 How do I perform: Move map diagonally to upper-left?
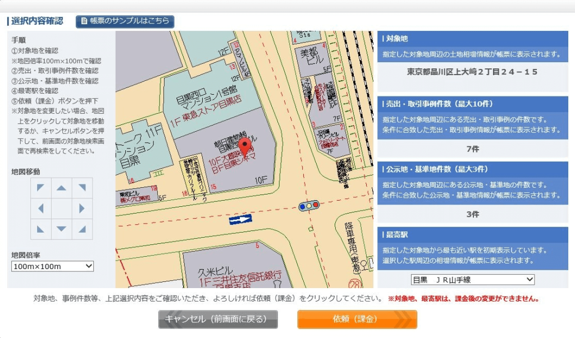(41, 188)
